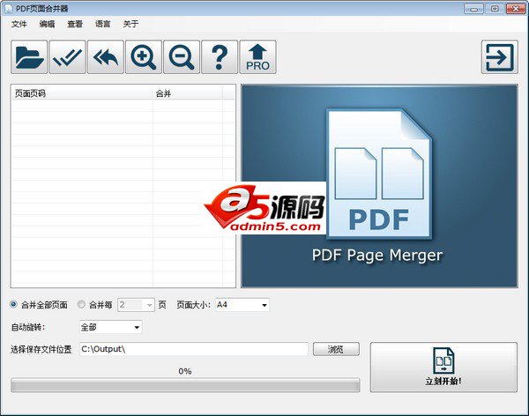Click the 0% progress bar
529x416 pixels.
pyautogui.click(x=185, y=385)
